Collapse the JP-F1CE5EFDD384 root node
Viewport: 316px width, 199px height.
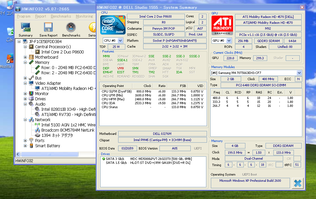coord(19,42)
